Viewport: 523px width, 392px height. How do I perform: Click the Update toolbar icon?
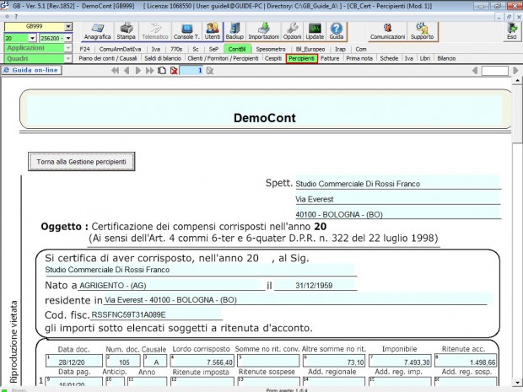[x=315, y=31]
